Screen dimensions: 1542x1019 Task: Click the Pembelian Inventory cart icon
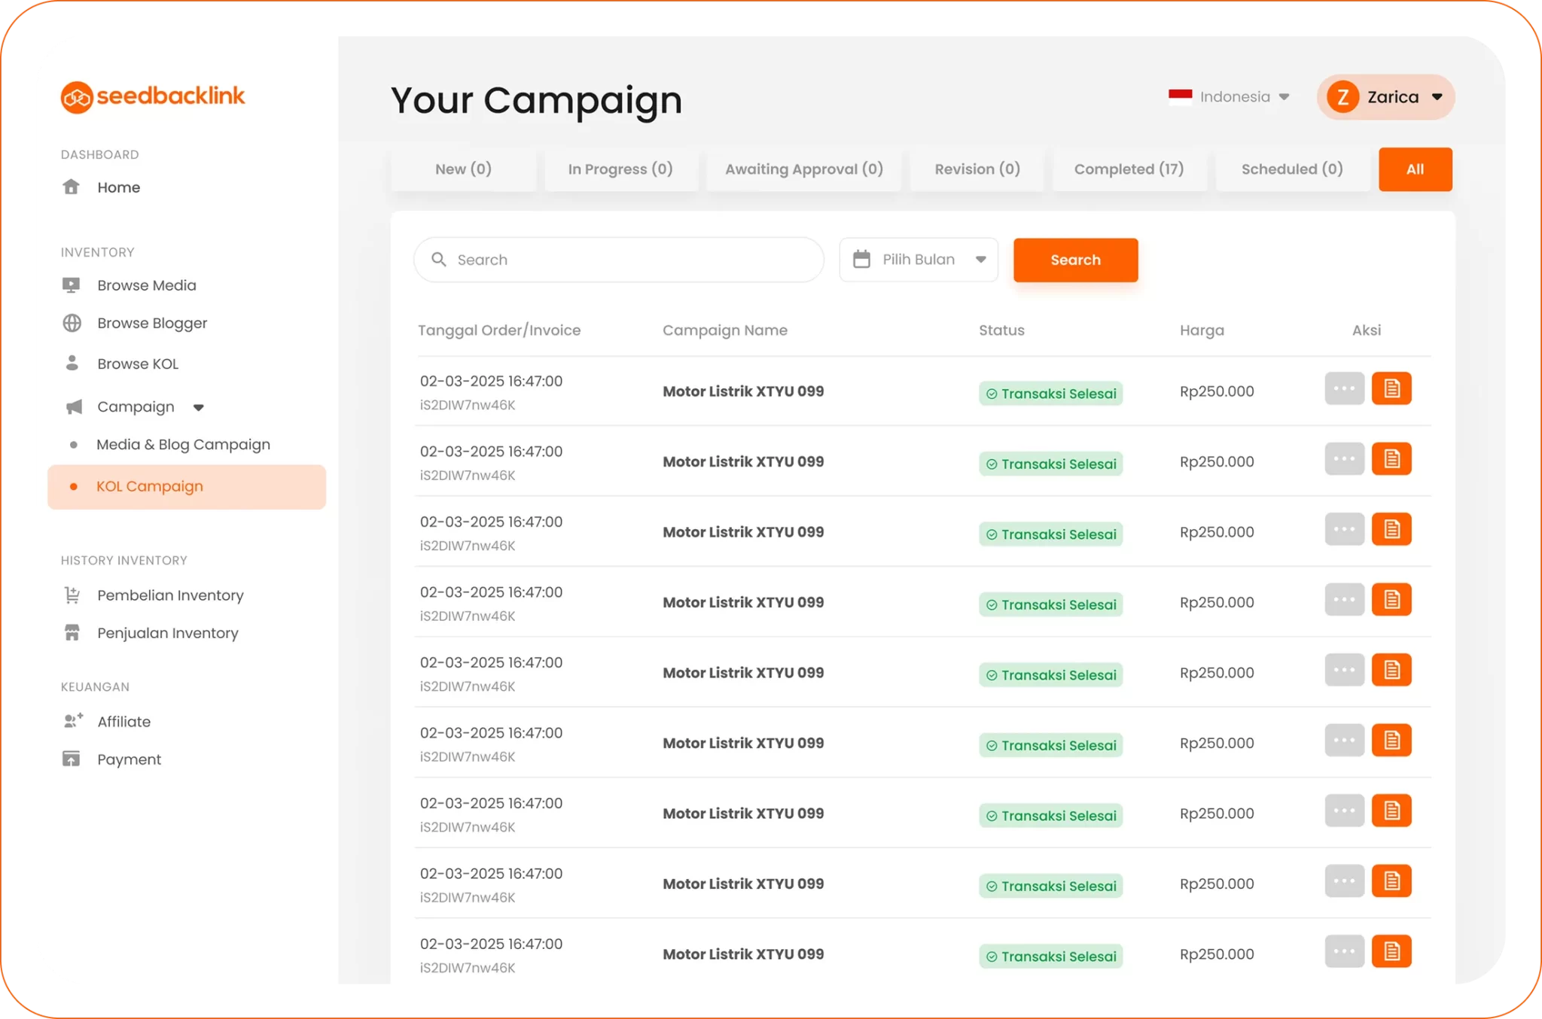pyautogui.click(x=72, y=595)
